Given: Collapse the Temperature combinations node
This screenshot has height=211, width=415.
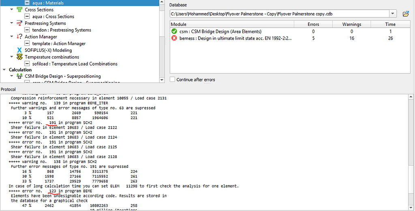Looking at the screenshot, I should coord(11,57).
